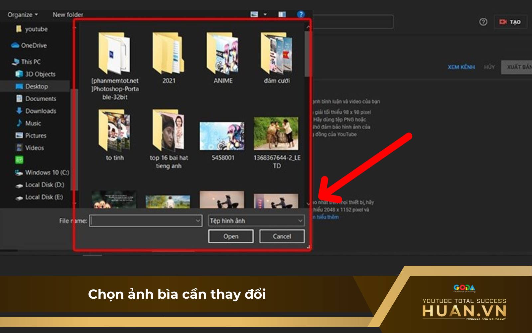Open the 'TẠO' create video icon
The image size is (532, 333).
510,22
